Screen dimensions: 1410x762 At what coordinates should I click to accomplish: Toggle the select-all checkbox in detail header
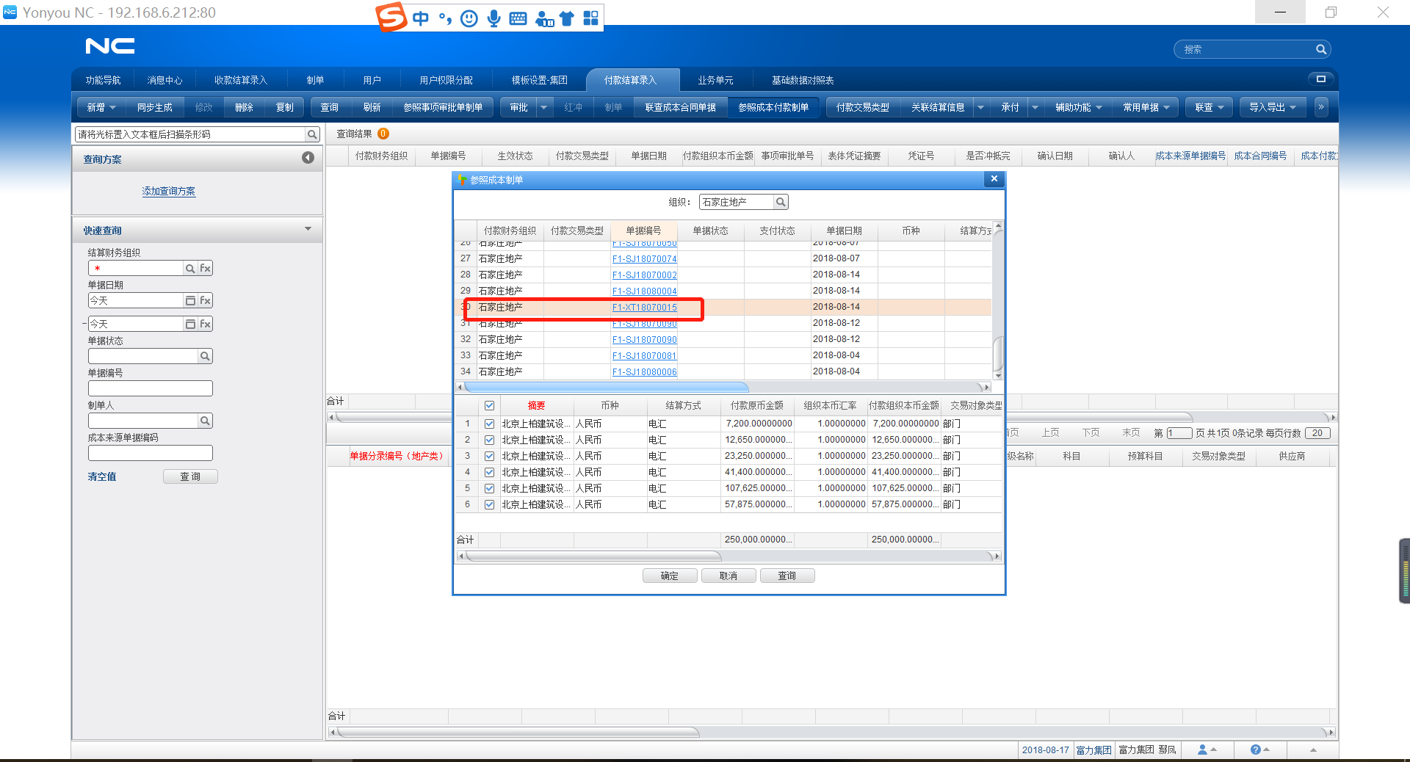pyautogui.click(x=489, y=406)
